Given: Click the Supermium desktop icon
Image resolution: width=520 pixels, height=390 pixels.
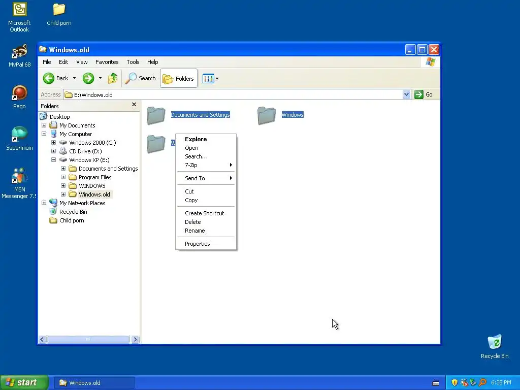Looking at the screenshot, I should (19, 139).
